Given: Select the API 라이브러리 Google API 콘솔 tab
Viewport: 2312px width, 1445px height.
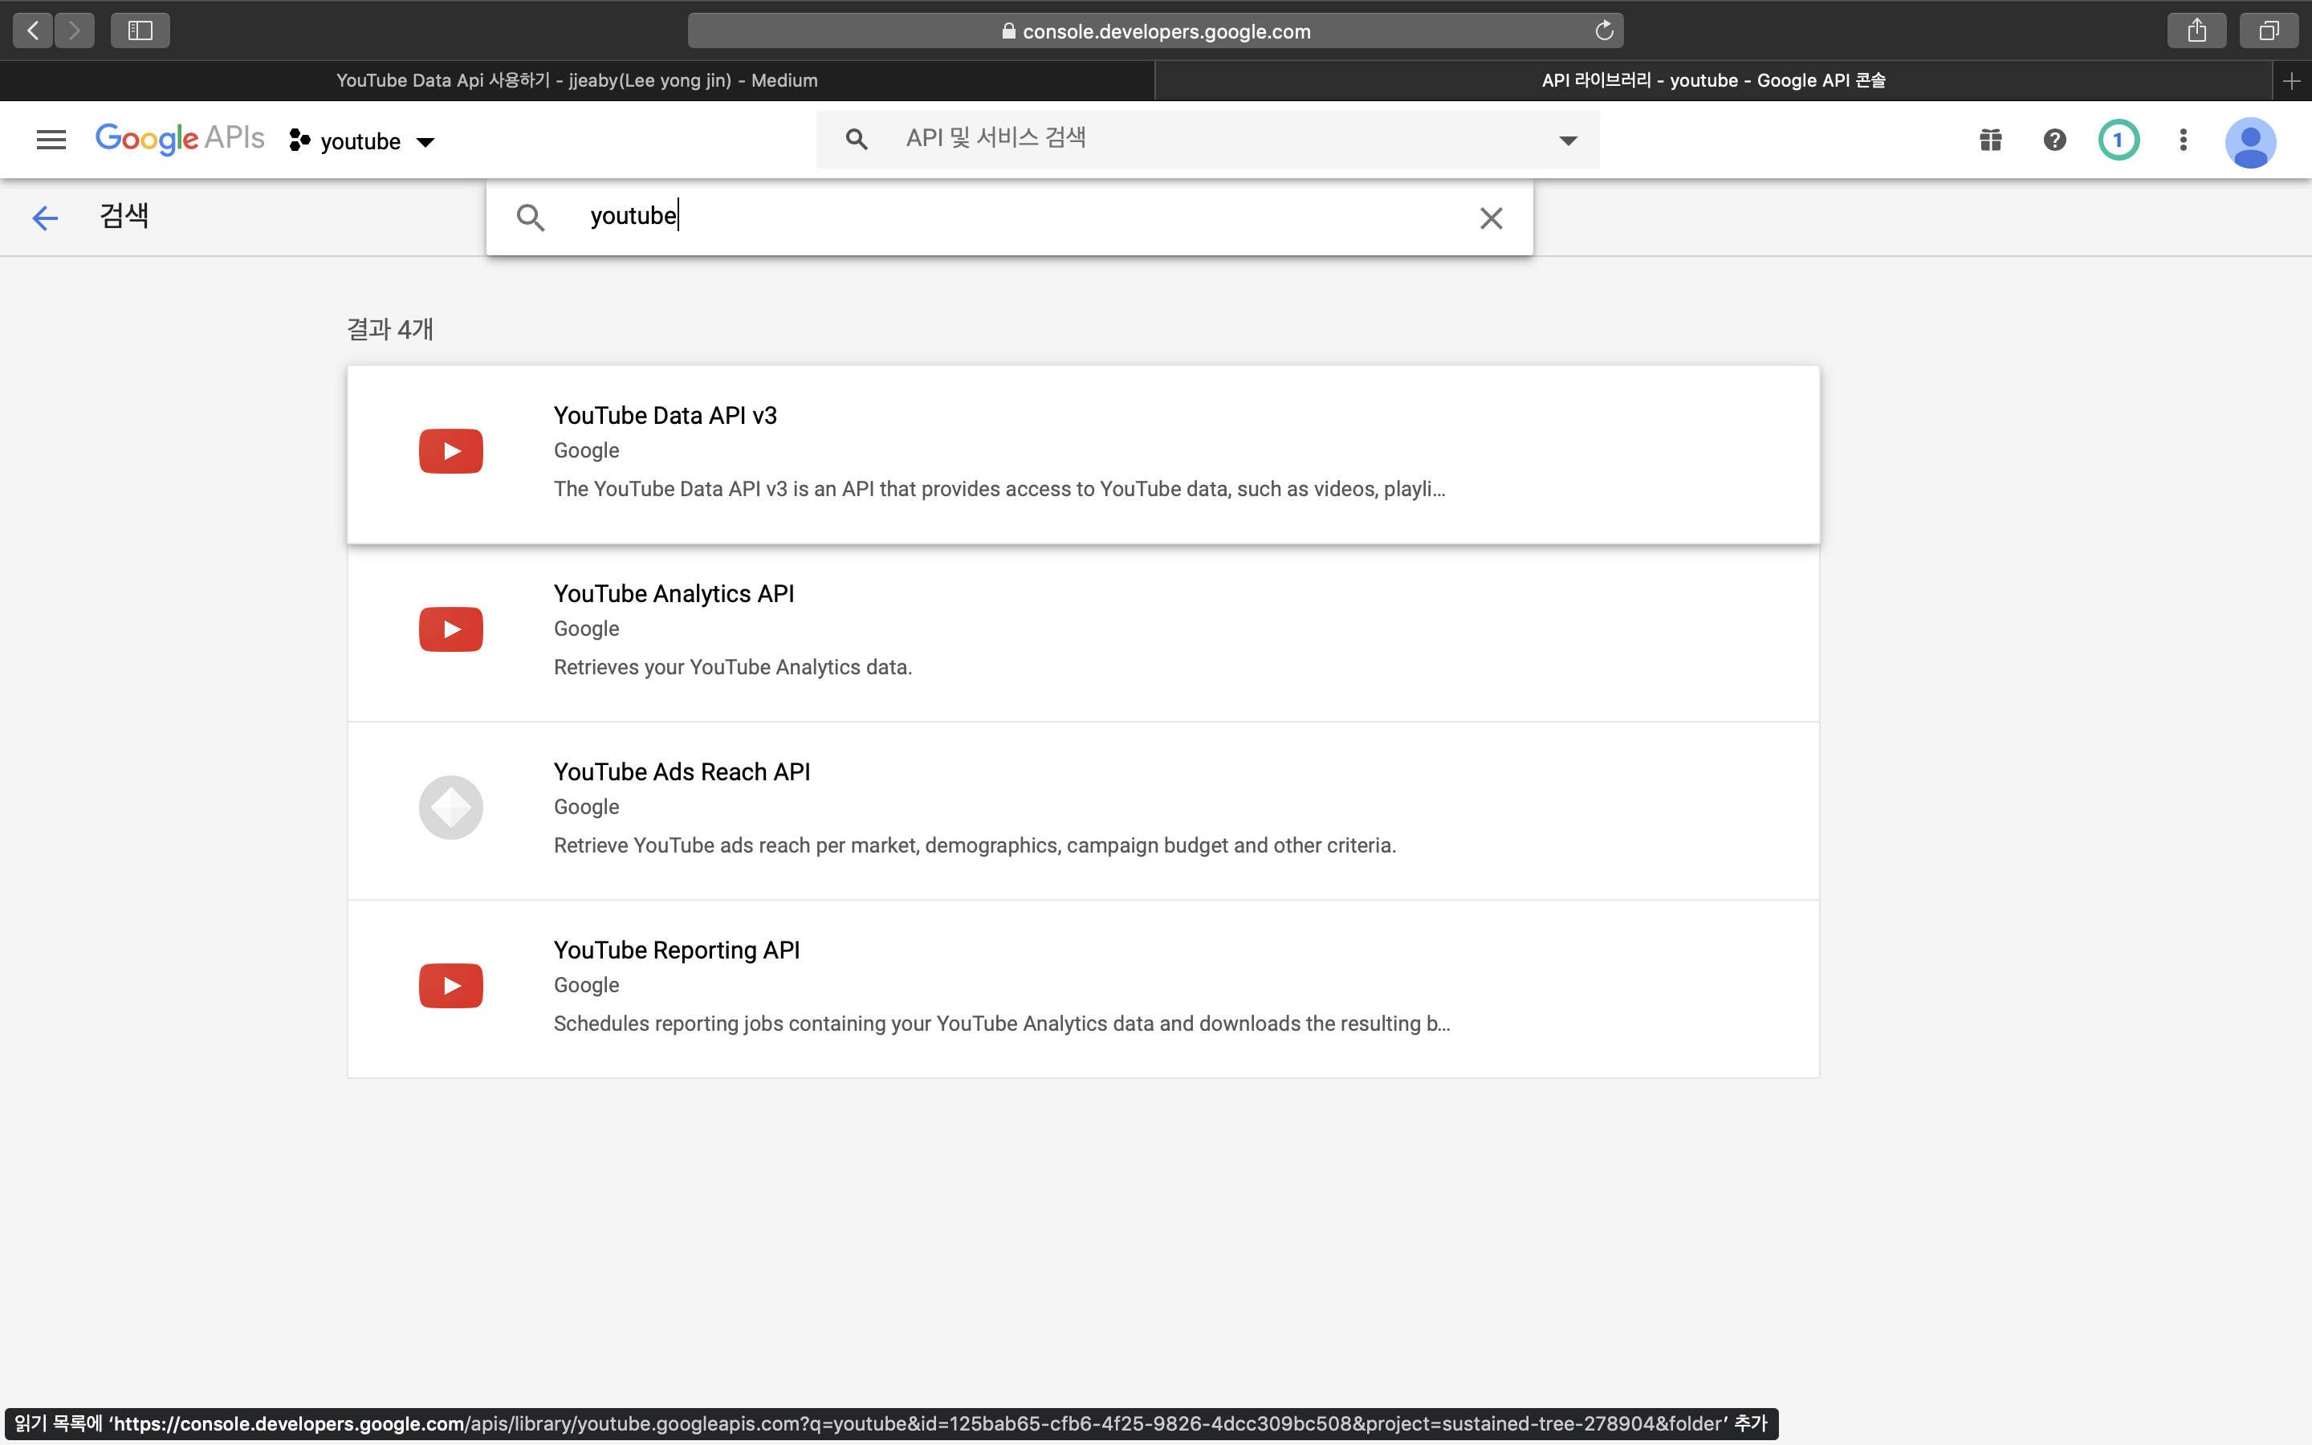Looking at the screenshot, I should pos(1712,80).
